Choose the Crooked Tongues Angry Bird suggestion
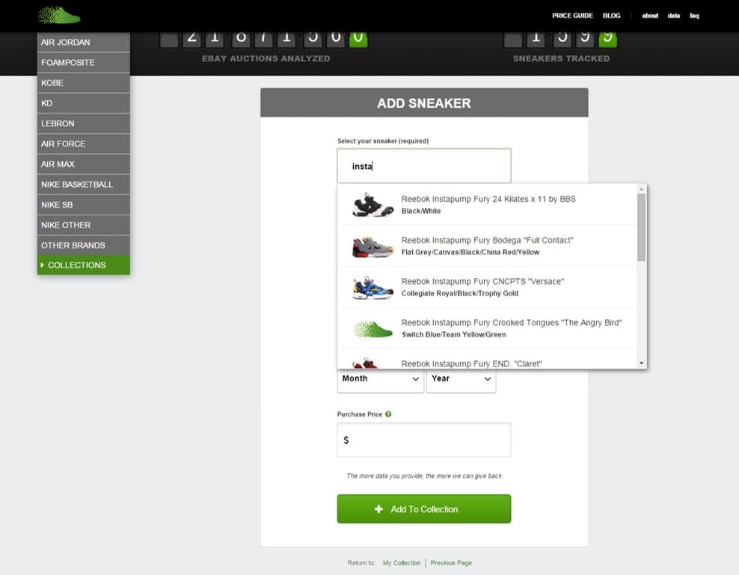The height and width of the screenshot is (575, 739). tap(488, 328)
